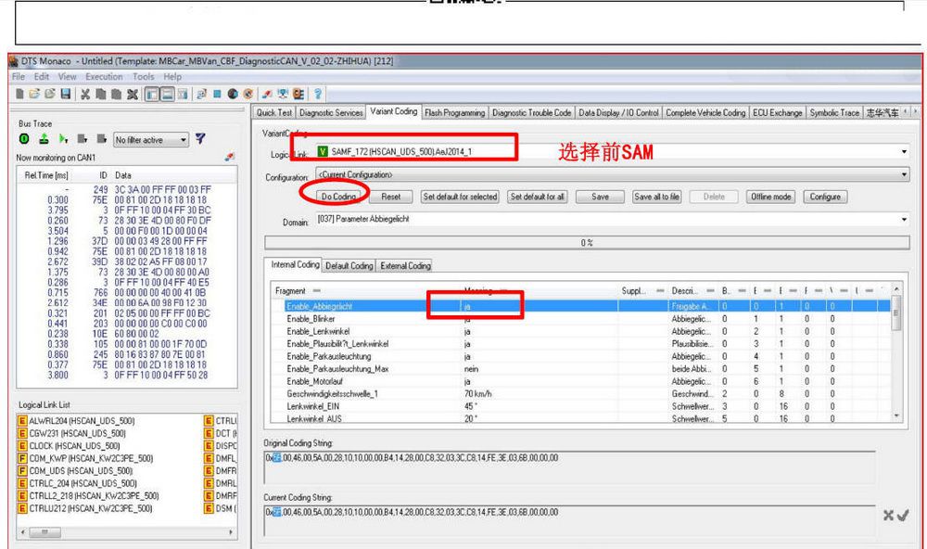Click the blue square Stop toolbar icon
The image size is (927, 549).
(217, 94)
